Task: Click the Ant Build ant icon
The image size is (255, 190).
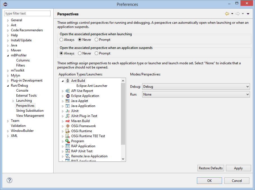Action: 68,81
